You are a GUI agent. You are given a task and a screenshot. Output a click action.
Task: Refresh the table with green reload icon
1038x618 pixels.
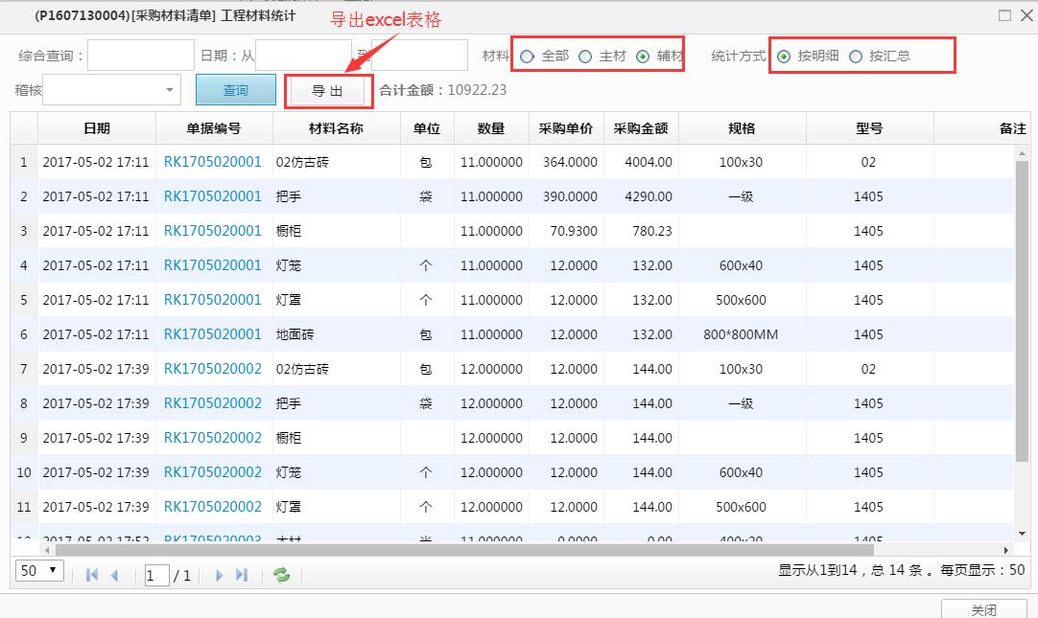coord(281,575)
